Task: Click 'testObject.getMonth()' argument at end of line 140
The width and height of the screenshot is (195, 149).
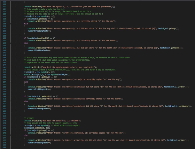Action: [171, 48]
